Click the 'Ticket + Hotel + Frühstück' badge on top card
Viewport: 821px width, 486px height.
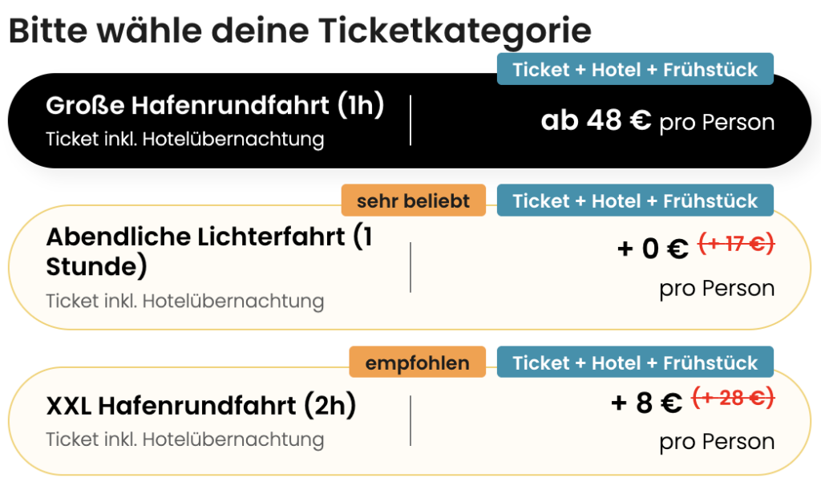point(635,69)
